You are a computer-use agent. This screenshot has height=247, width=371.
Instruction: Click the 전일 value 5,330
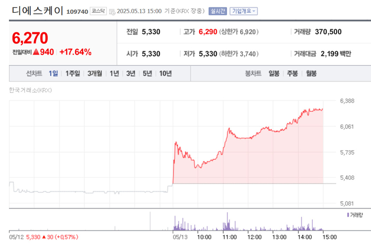coord(151,32)
